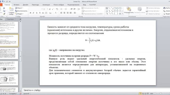Toggle align text left
The height and width of the screenshot is (95, 170).
pyautogui.click(x=61, y=13)
